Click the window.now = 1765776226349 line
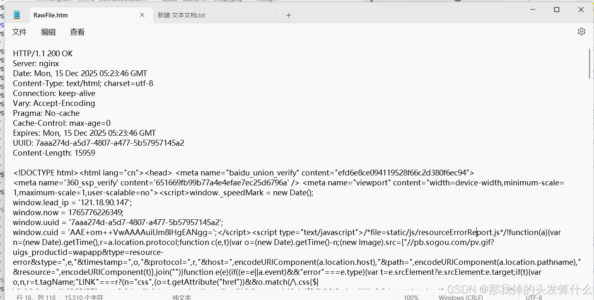 (68, 212)
